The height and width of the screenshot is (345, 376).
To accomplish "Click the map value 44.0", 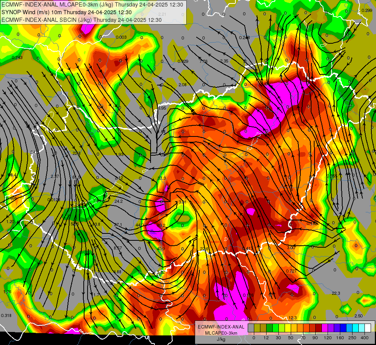I will point(139,225).
